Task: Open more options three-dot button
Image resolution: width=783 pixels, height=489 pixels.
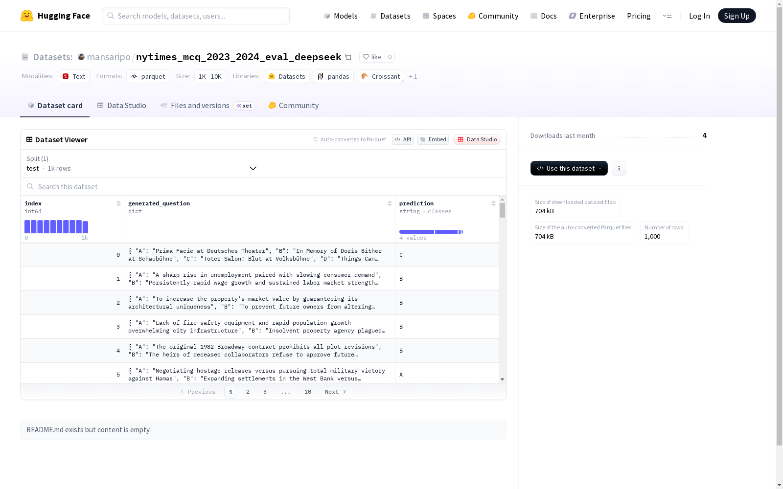Action: point(619,168)
